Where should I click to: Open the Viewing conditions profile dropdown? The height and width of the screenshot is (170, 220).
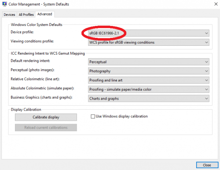coord(149,42)
